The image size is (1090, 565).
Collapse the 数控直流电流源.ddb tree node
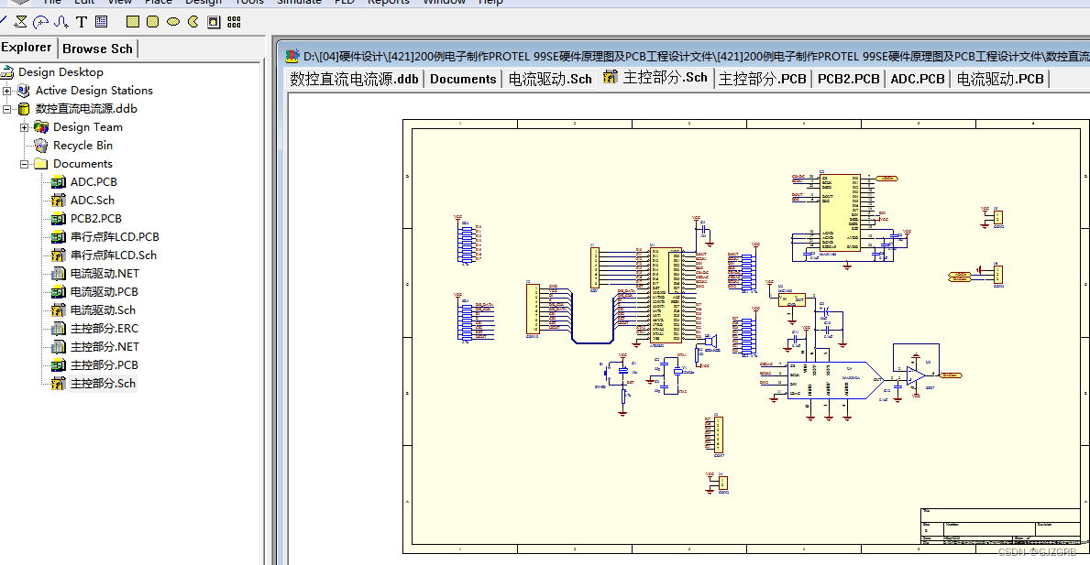[x=6, y=108]
